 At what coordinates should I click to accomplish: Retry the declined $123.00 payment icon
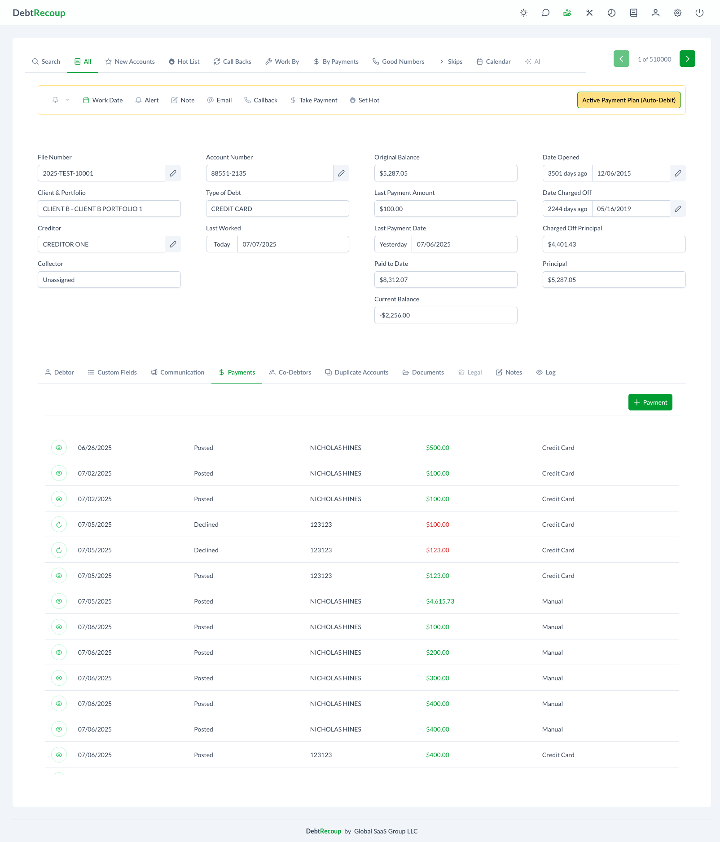(59, 550)
